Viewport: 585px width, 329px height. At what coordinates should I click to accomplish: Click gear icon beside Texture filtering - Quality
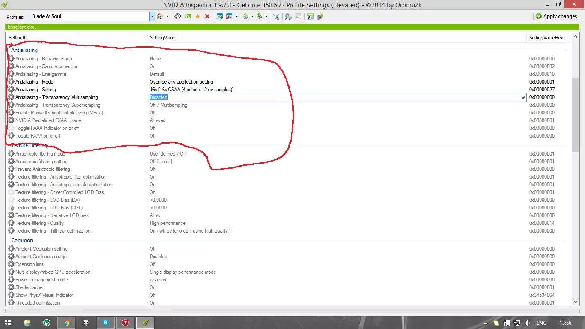pos(11,223)
